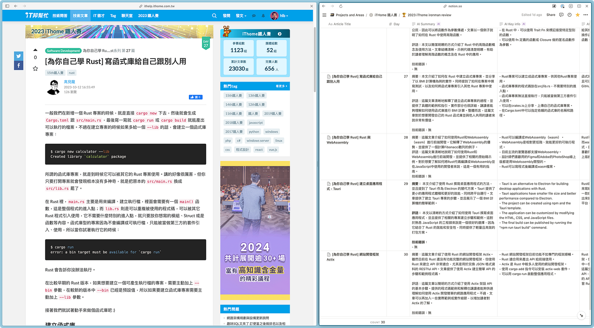Bookmark the article with the star icon
The height and width of the screenshot is (328, 594).
35,69
